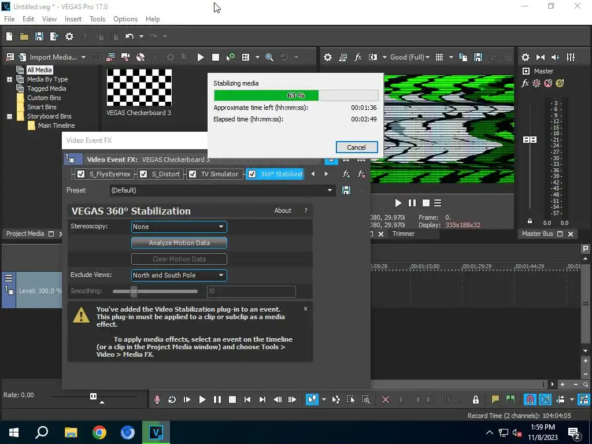592x444 pixels.
Task: Start preview with Project Media play button
Action: [201, 57]
